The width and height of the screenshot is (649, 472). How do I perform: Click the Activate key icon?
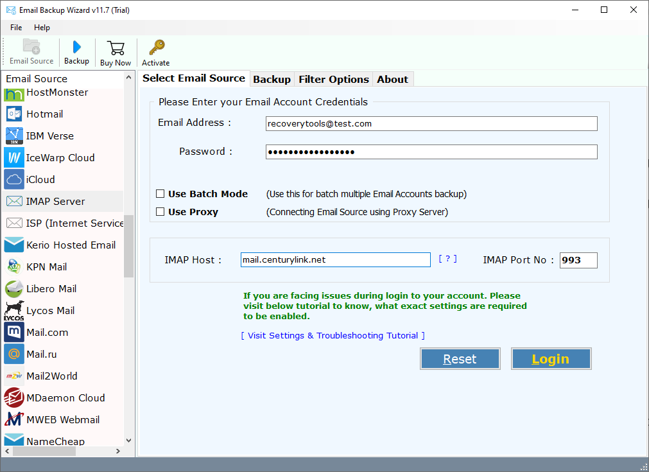(x=156, y=48)
